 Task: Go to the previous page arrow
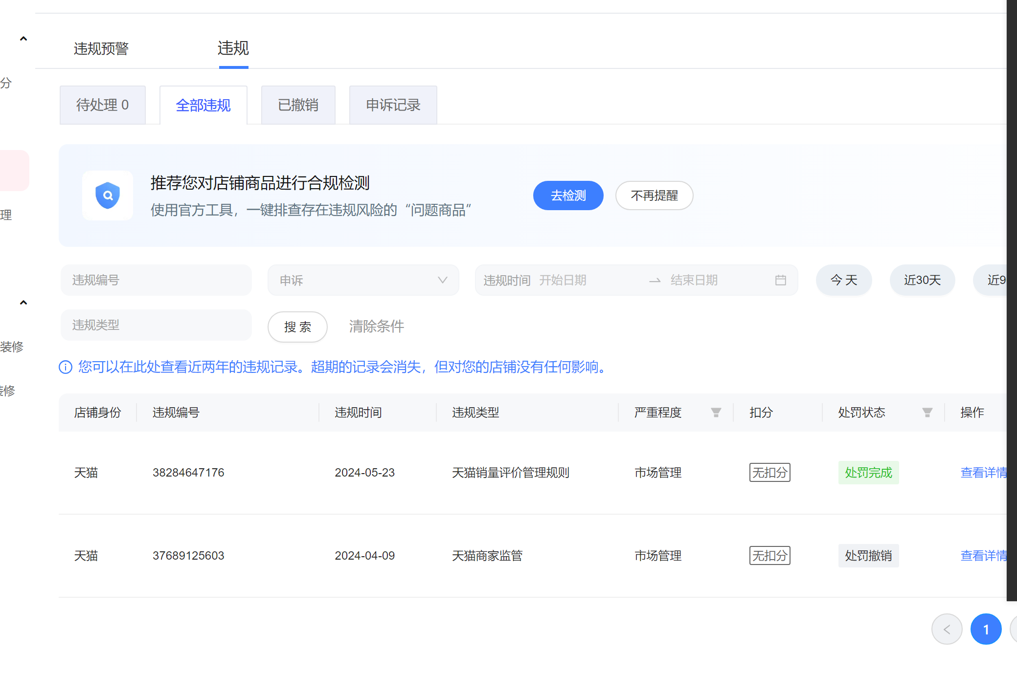click(x=947, y=629)
